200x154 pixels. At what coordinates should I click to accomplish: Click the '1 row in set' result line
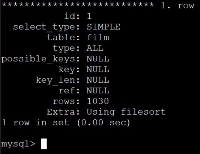tap(35, 123)
